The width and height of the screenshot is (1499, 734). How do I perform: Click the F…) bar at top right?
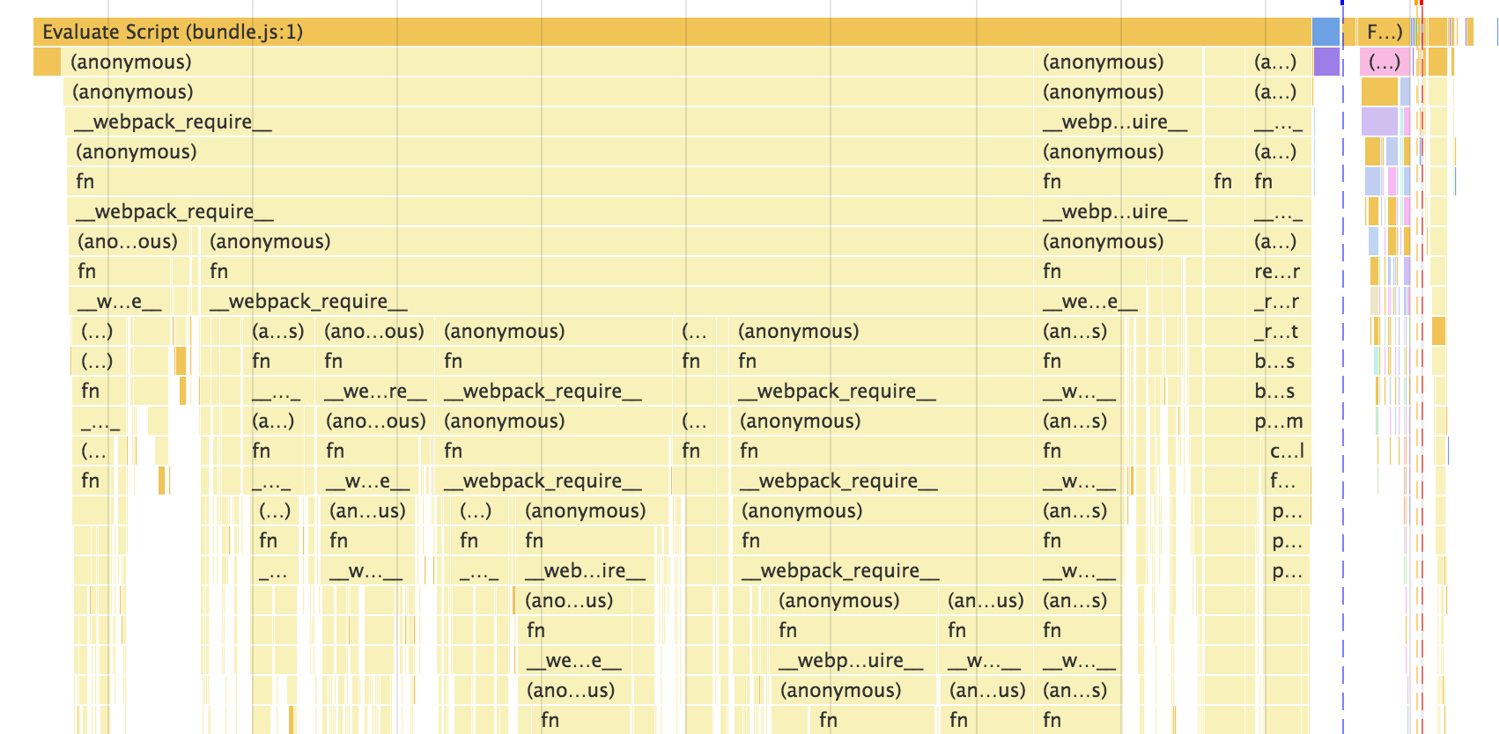[x=1384, y=32]
